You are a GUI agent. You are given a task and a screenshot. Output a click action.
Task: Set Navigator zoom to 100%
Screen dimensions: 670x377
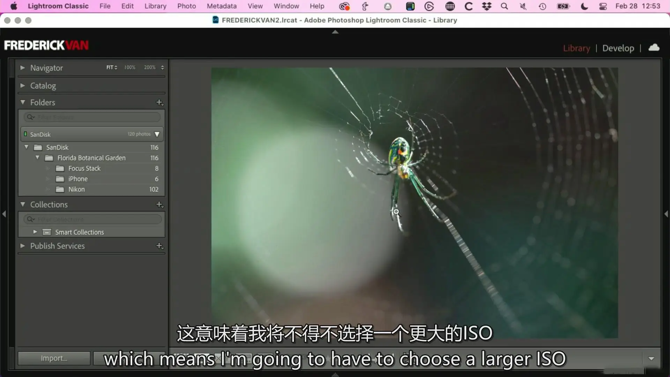(x=130, y=67)
